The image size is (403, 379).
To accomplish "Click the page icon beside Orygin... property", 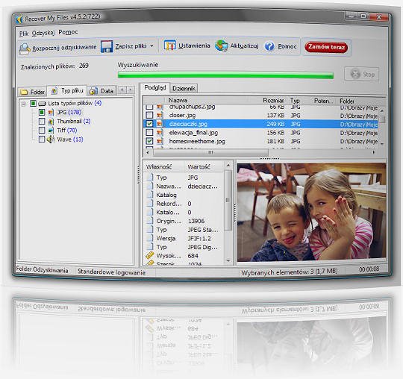I will 150,221.
